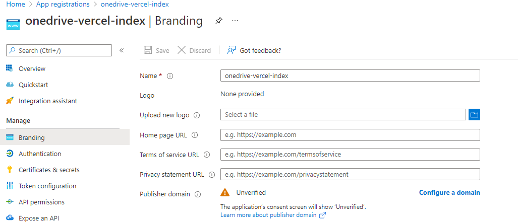The height and width of the screenshot is (222, 518).
Task: Click the Integration assistant rocket icon
Action: pos(10,101)
